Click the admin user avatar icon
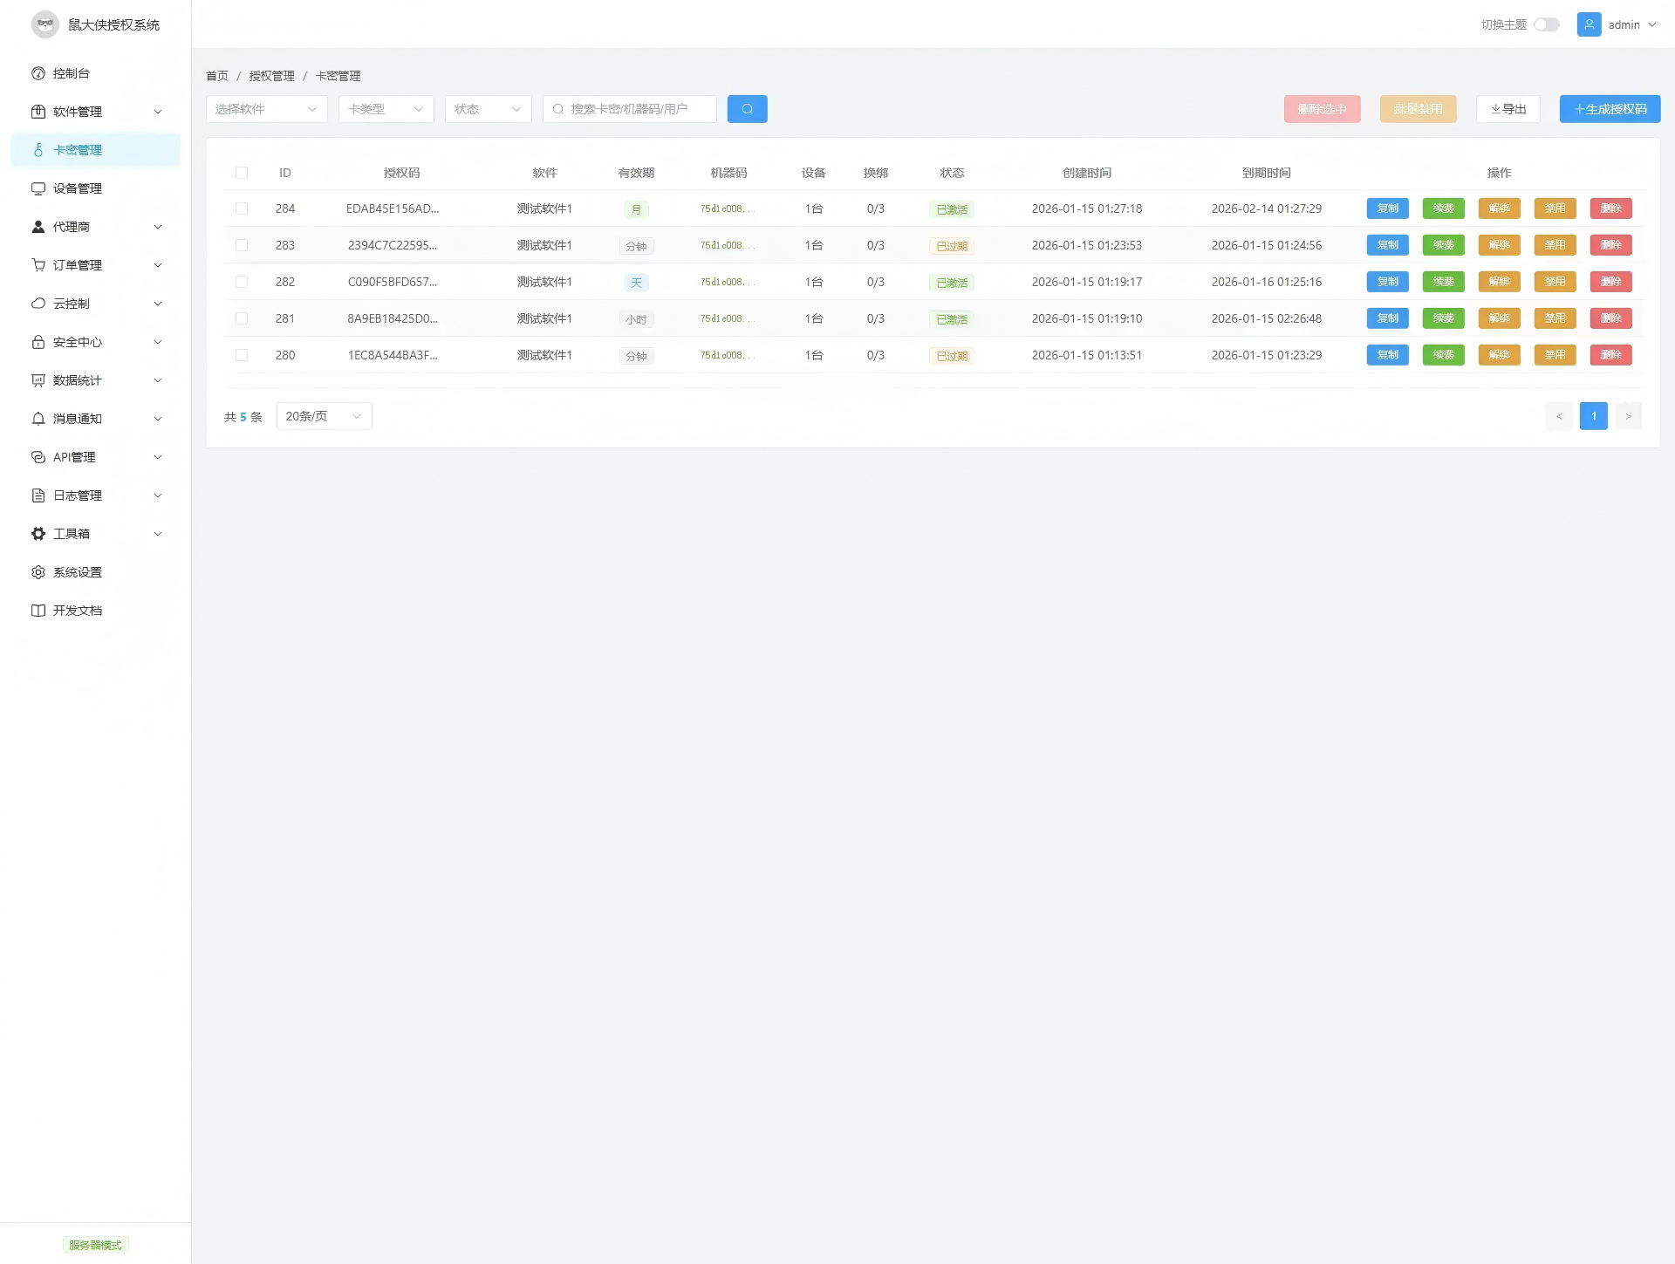 click(x=1589, y=24)
